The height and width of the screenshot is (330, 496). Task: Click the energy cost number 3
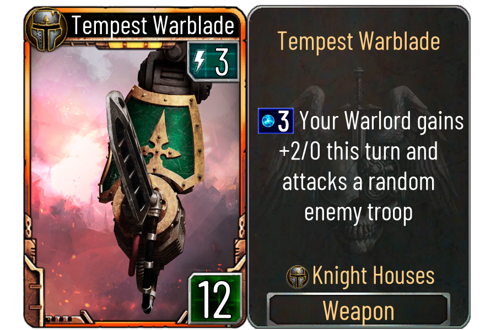click(222, 62)
